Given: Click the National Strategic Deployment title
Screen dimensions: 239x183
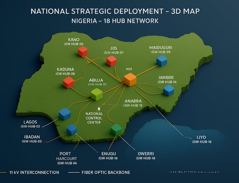Looking at the screenshot, I should (115, 11).
